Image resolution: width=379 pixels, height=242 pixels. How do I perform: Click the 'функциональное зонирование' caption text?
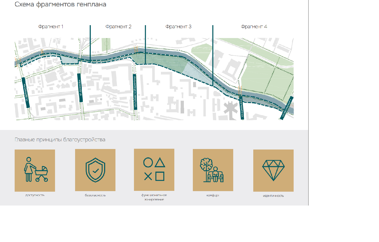tap(154, 197)
